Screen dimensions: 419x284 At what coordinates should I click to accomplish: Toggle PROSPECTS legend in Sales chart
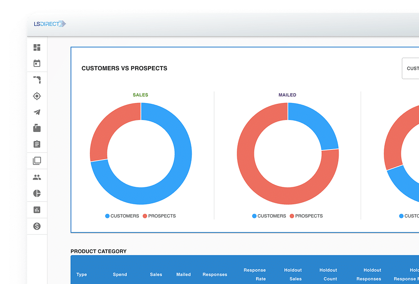click(x=159, y=216)
